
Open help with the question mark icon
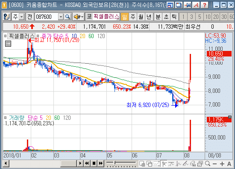point(205,5)
